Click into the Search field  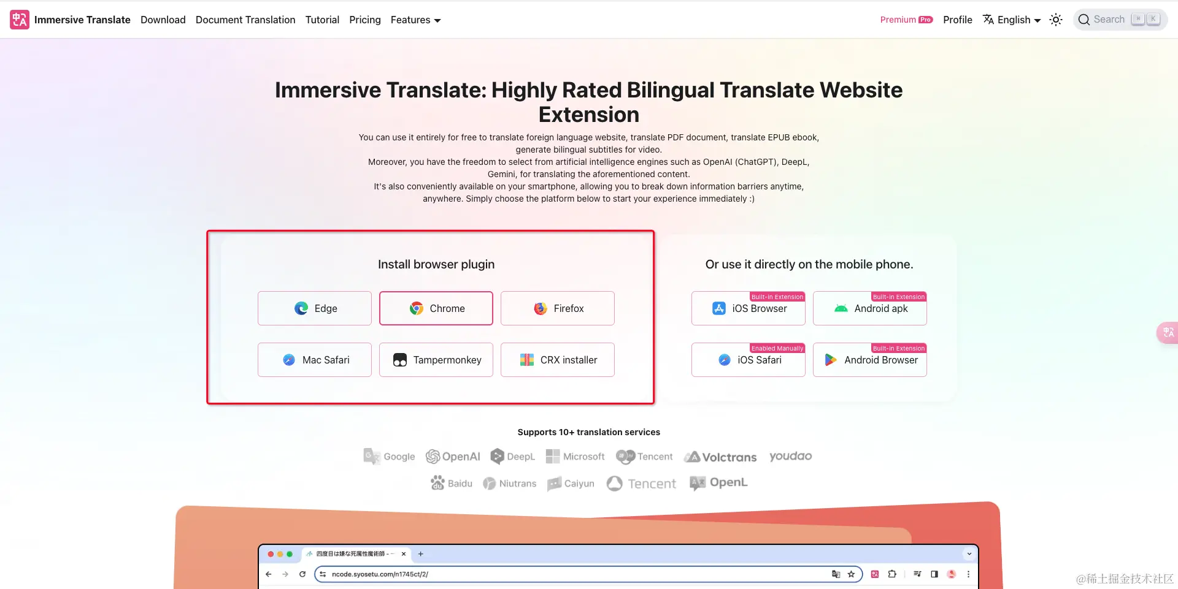coord(1120,20)
